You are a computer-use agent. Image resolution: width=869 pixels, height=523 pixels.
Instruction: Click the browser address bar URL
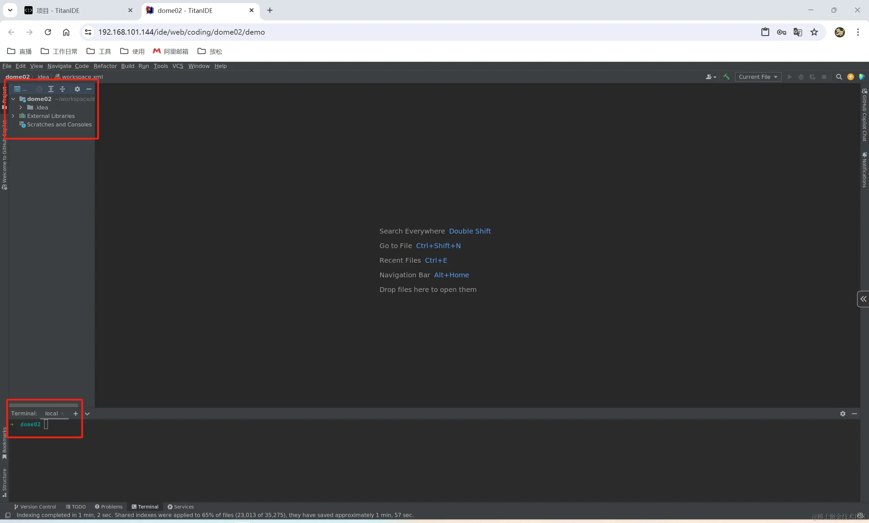pos(181,32)
